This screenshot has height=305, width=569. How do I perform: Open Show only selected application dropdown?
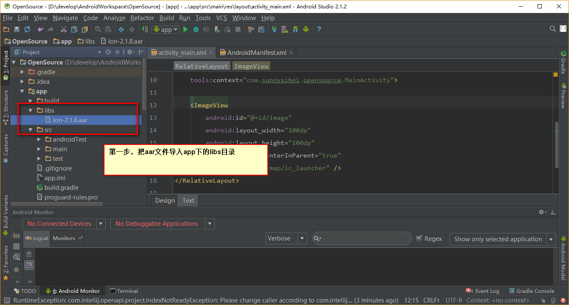[503, 239]
